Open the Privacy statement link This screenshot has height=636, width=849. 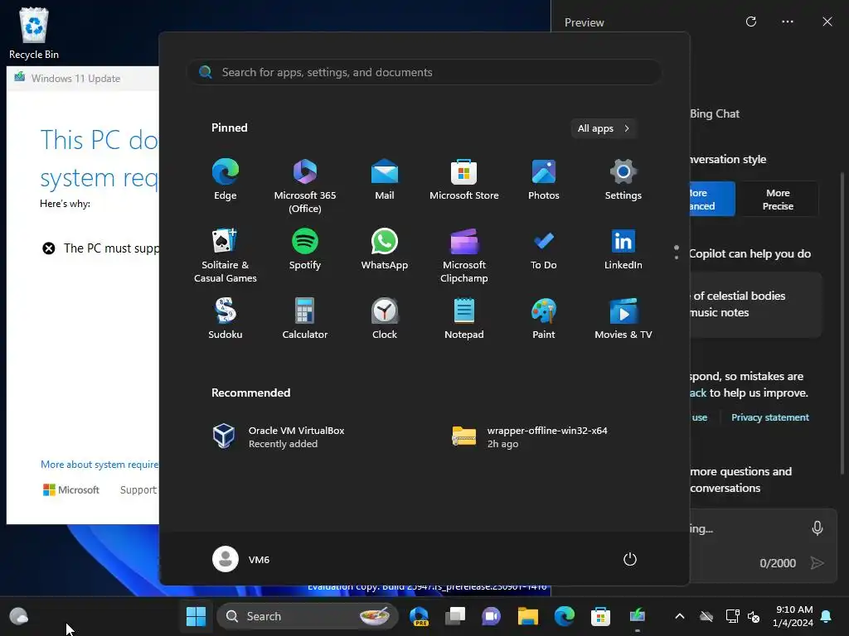click(770, 417)
